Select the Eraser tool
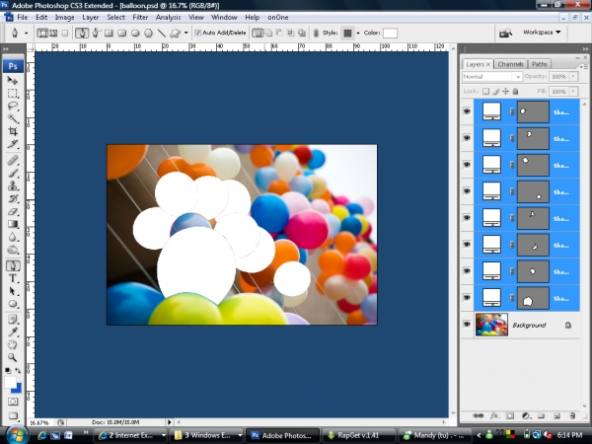The image size is (592, 444). (x=13, y=212)
